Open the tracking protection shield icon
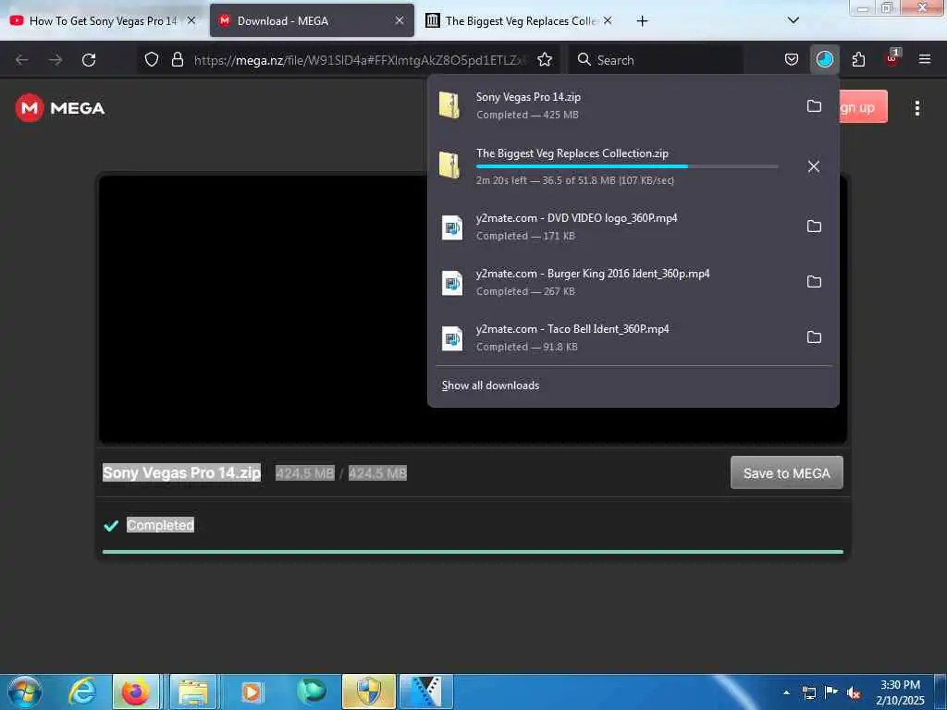 [152, 59]
